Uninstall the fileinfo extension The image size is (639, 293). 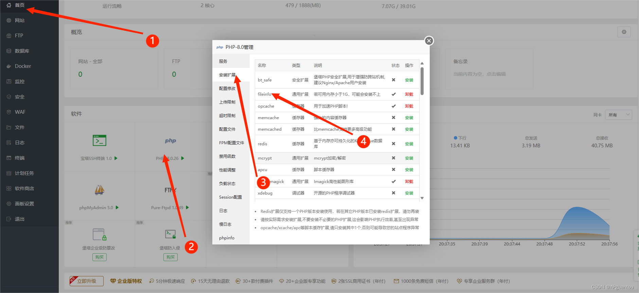pyautogui.click(x=409, y=94)
